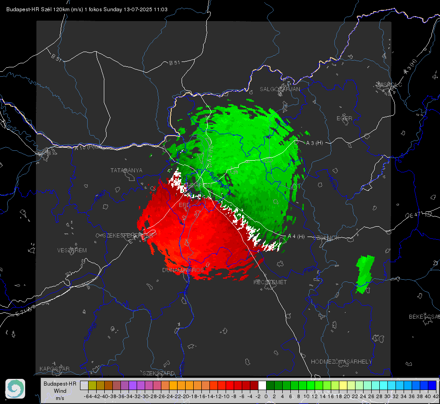Click the '0' value on the legend scale
The image size is (440, 404).
(x=266, y=396)
